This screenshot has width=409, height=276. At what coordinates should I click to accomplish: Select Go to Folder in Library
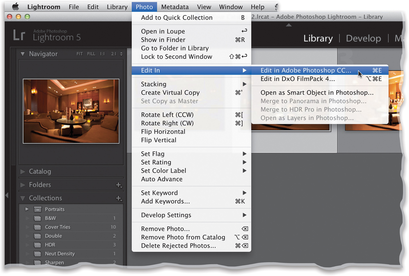(191, 48)
